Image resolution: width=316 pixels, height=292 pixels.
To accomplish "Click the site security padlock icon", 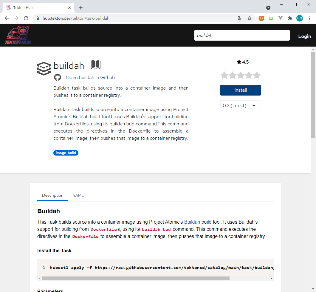I will [38, 18].
